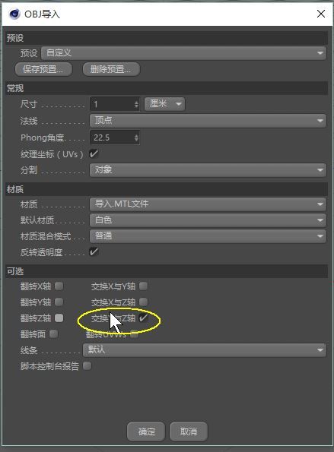Uncheck the 纹理坐标 (UVs) checkbox
Image resolution: width=334 pixels, height=452 pixels.
coord(94,153)
